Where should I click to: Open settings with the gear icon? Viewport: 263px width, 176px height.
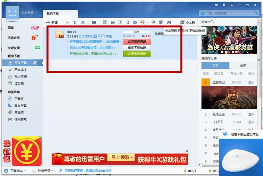tap(135, 22)
